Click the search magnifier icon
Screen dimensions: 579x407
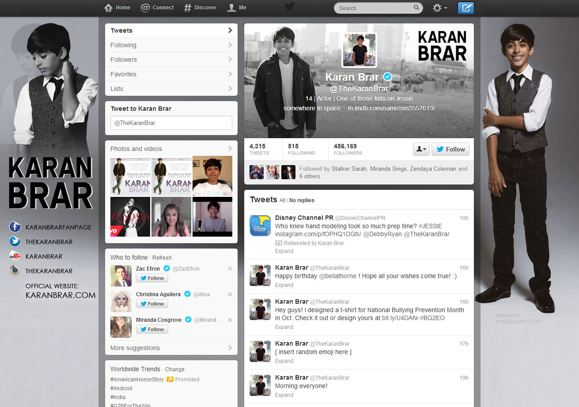coord(416,8)
